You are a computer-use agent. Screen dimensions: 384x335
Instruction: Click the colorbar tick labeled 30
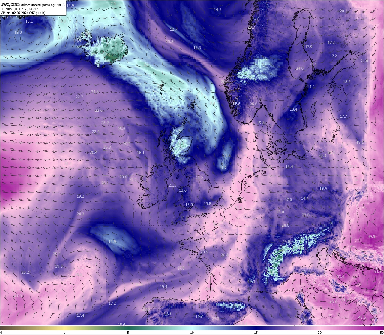(x=320, y=333)
